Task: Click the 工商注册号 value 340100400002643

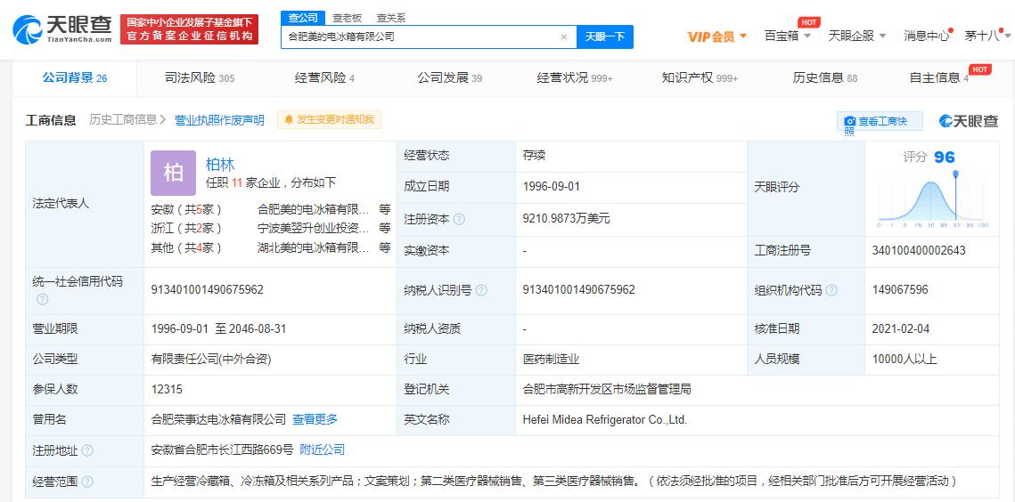Action: click(x=919, y=250)
